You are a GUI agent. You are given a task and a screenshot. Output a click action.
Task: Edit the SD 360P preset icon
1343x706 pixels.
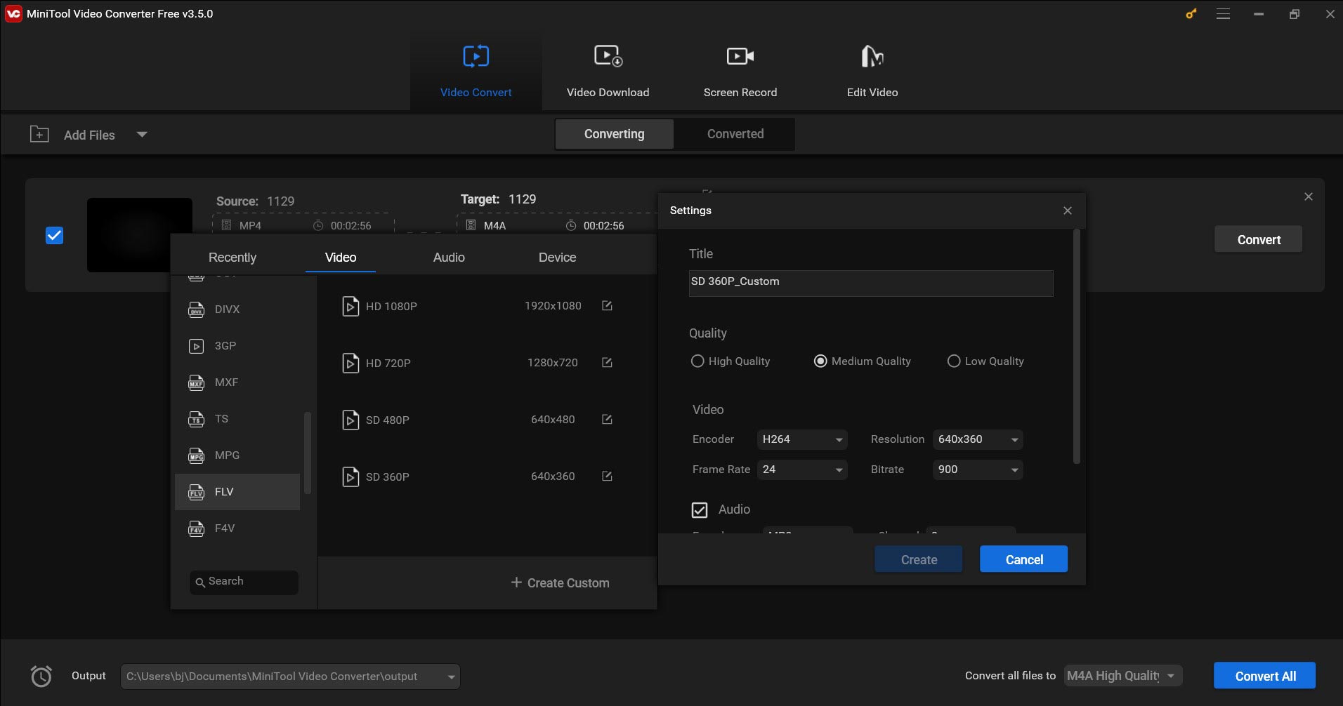607,477
